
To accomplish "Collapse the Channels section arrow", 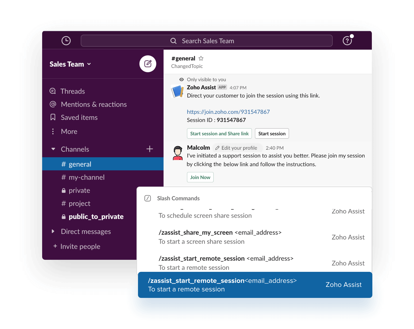I will pyautogui.click(x=53, y=149).
